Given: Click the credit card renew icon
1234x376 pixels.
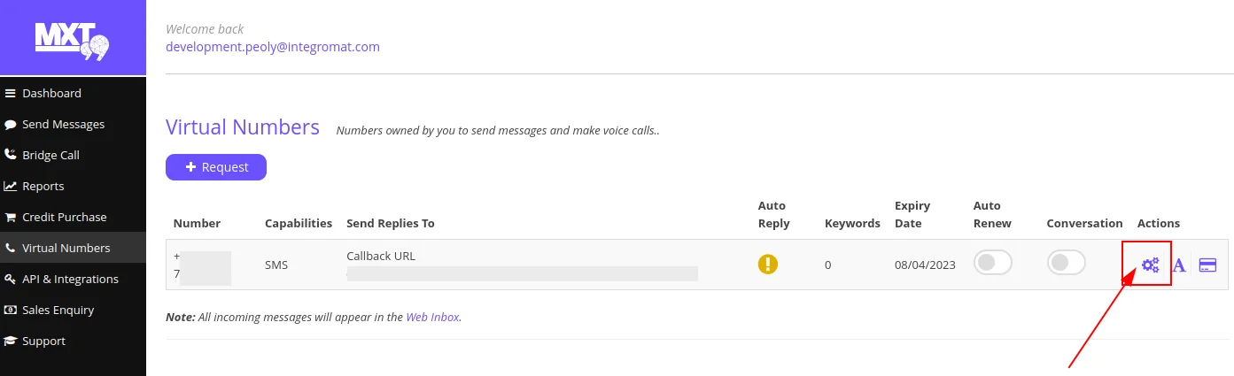Looking at the screenshot, I should tap(1207, 265).
